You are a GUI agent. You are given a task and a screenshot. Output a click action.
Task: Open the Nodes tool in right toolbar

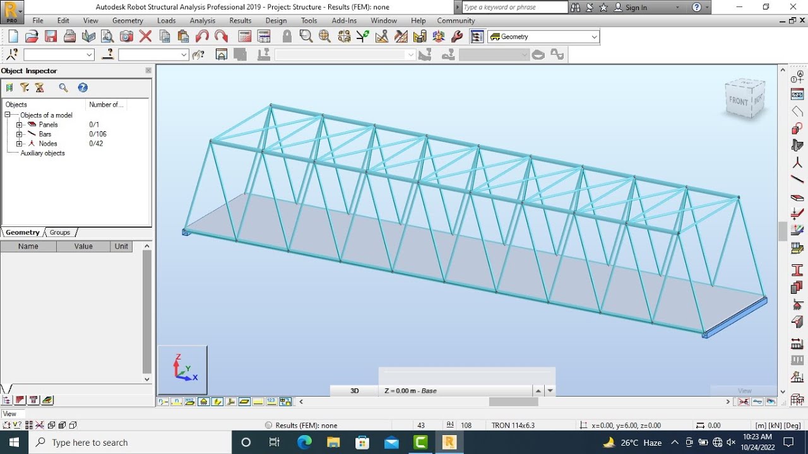pos(797,163)
